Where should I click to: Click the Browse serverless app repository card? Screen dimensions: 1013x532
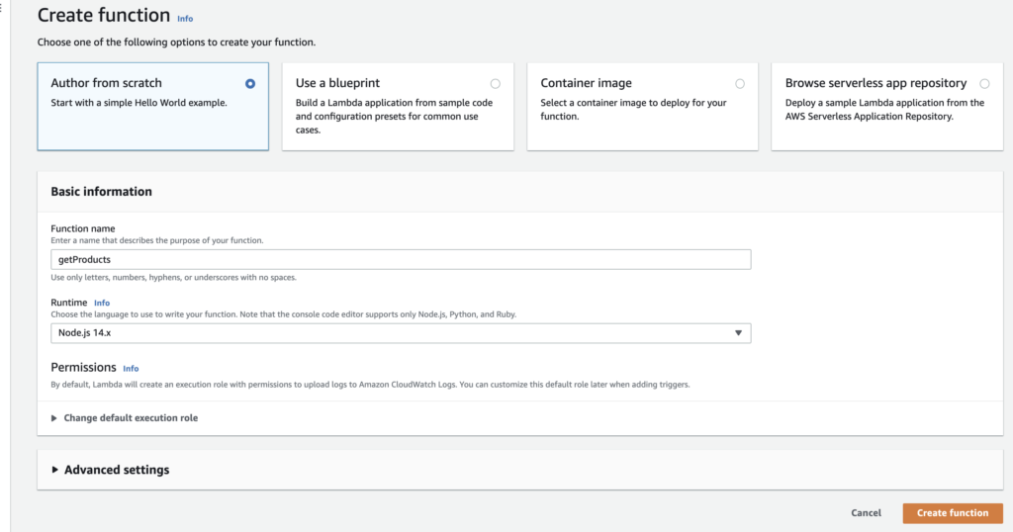[x=887, y=107]
